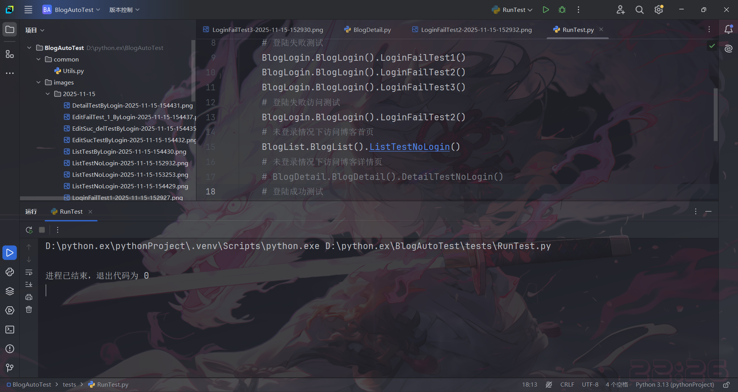Image resolution: width=738 pixels, height=392 pixels.
Task: Open editor tabs options menu
Action: tap(709, 30)
